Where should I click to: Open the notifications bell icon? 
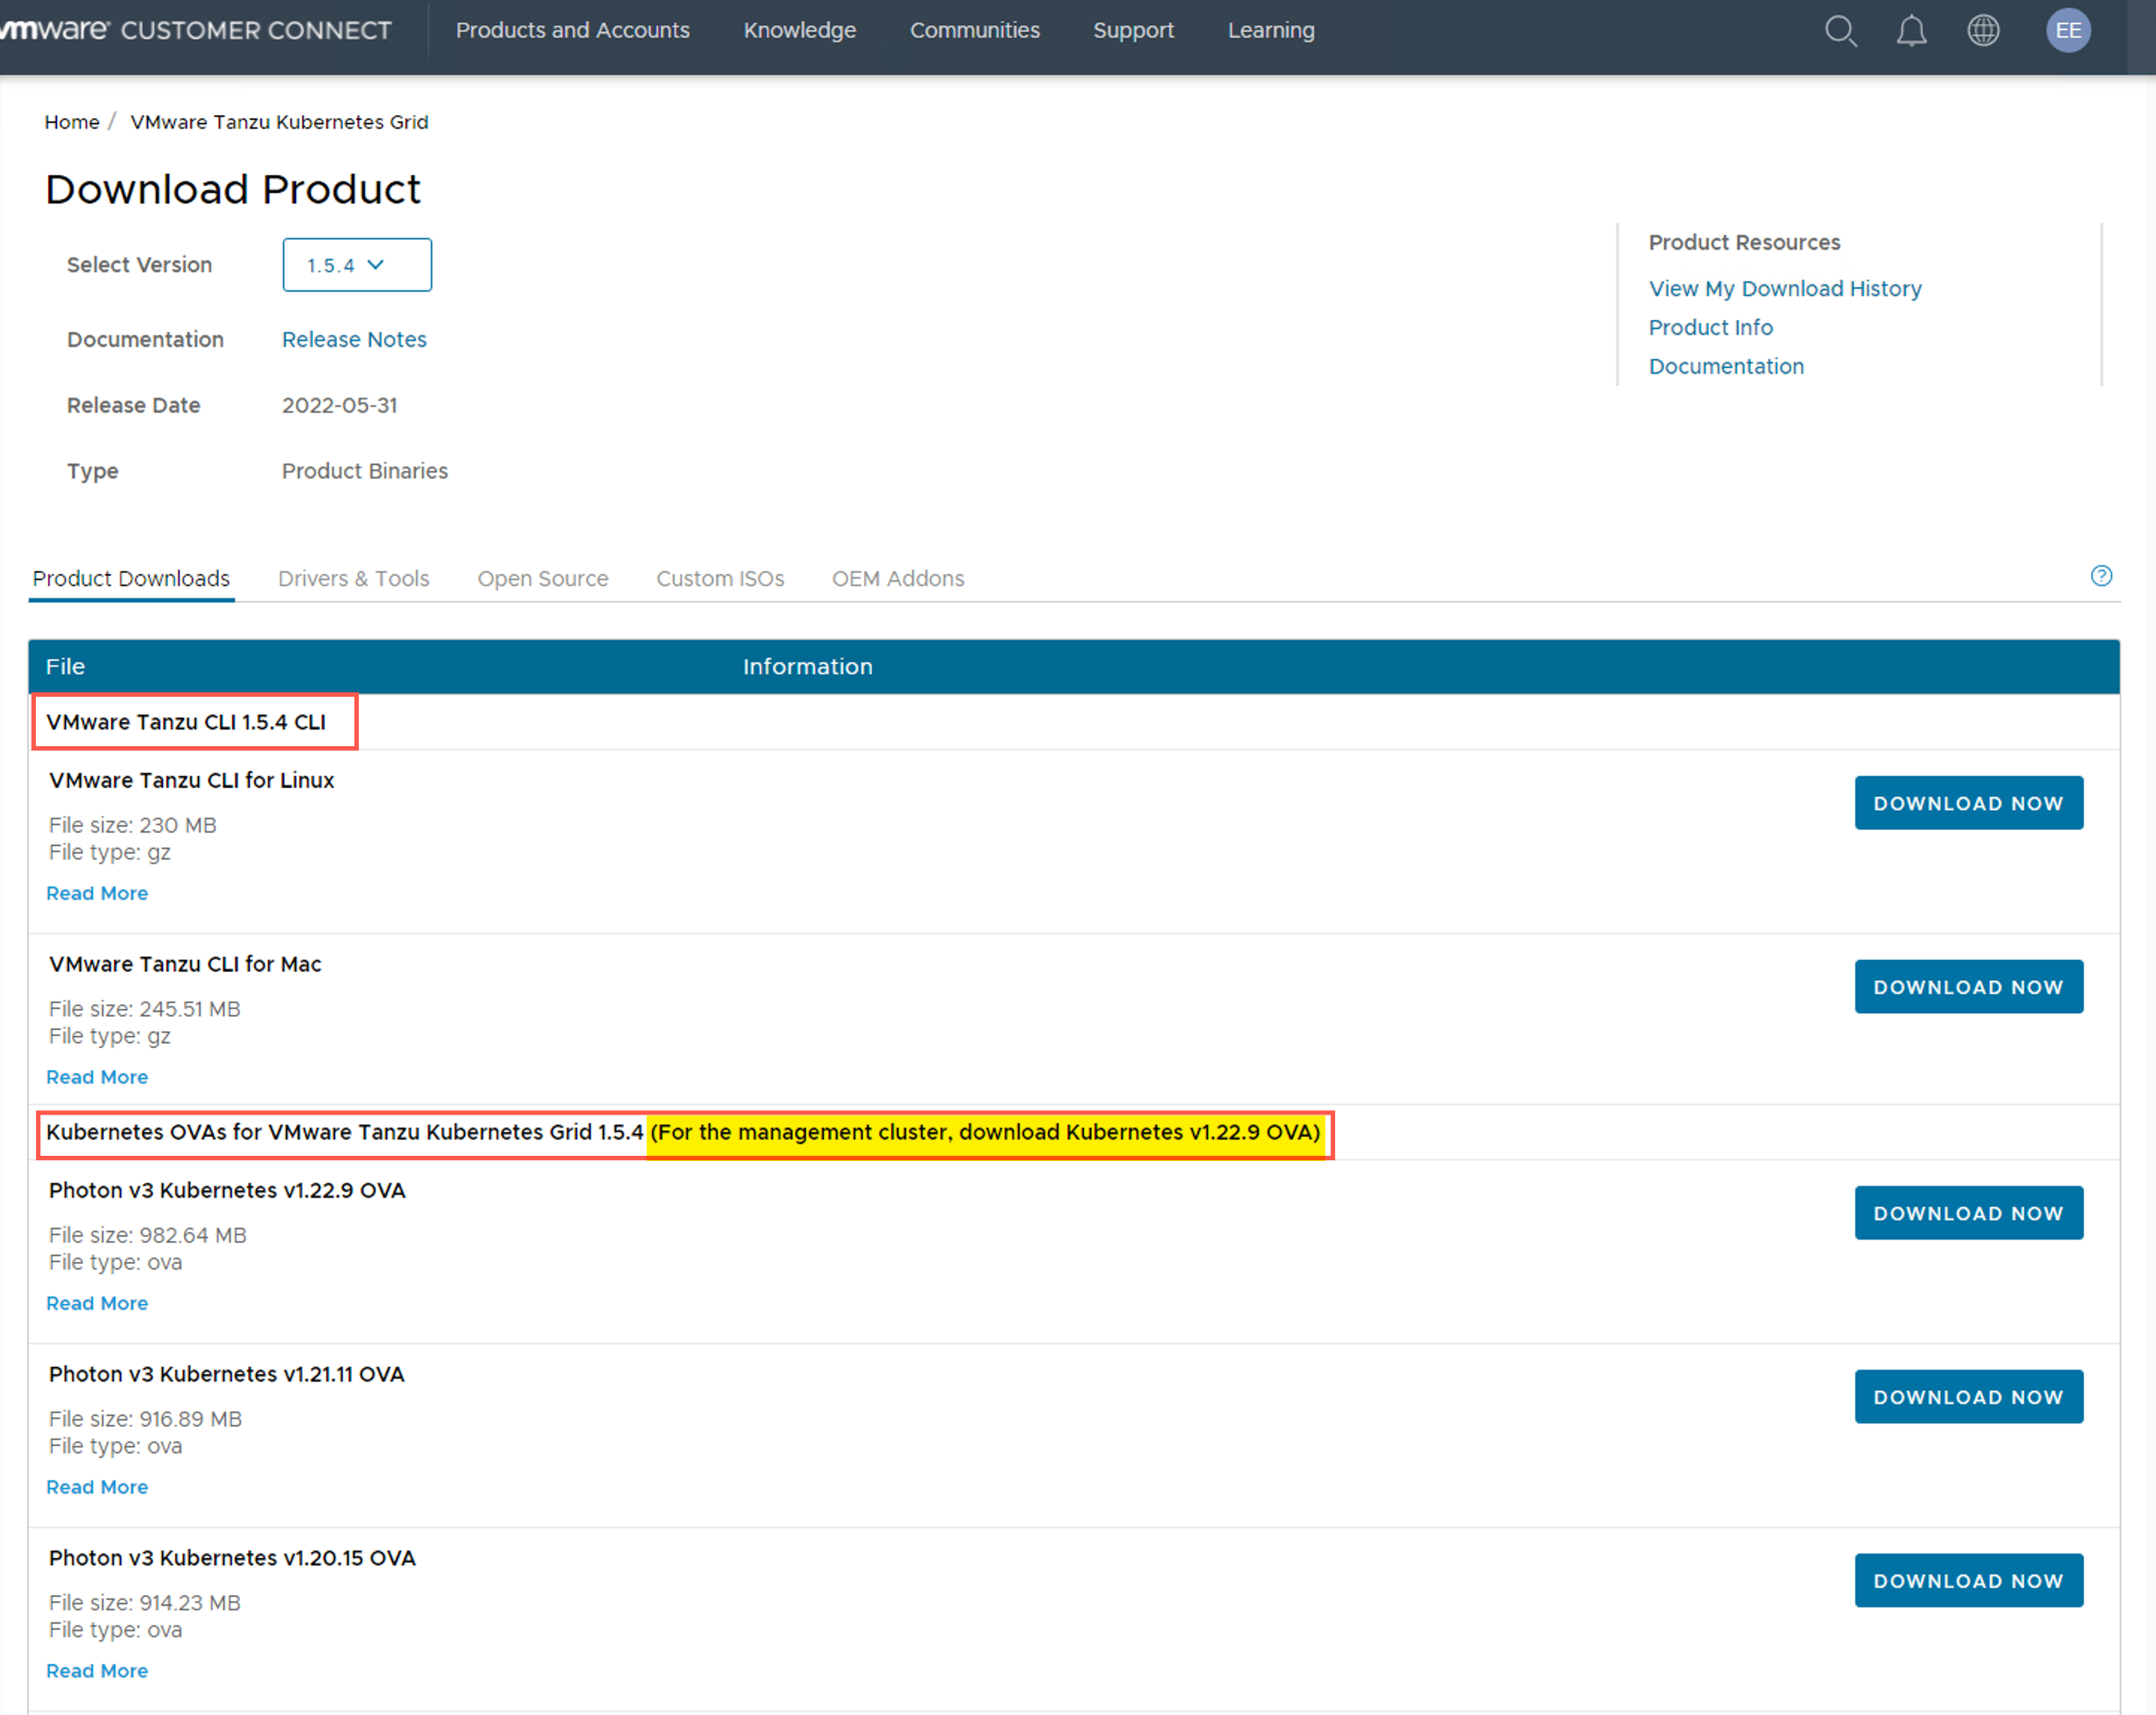point(1911,31)
